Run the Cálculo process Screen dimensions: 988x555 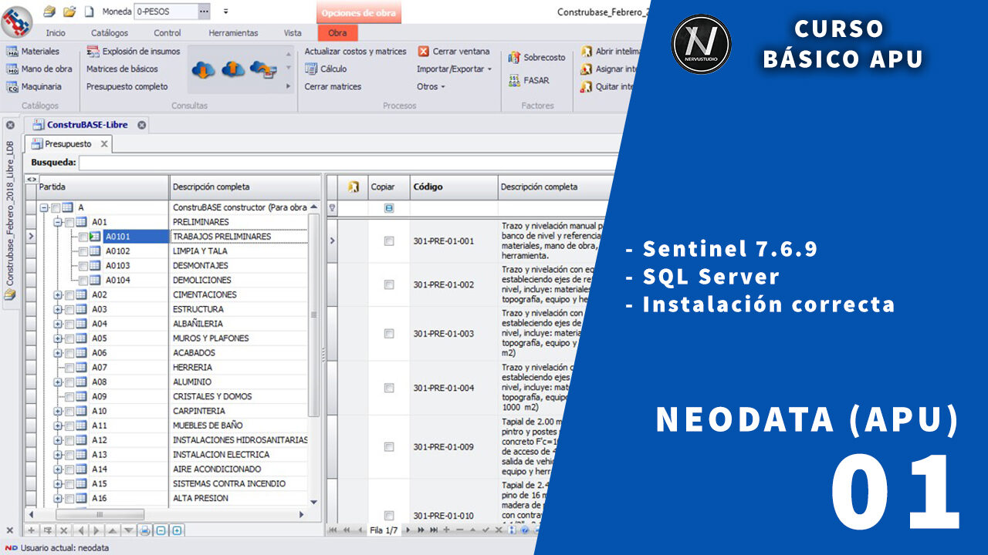[326, 69]
